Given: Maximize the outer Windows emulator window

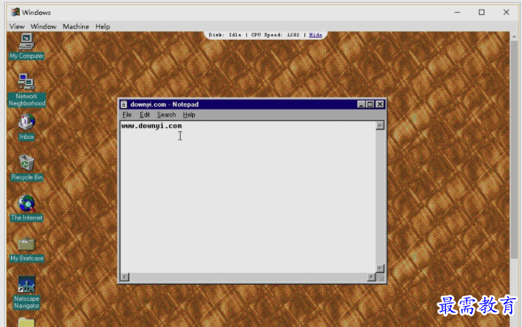Looking at the screenshot, I should pos(482,12).
